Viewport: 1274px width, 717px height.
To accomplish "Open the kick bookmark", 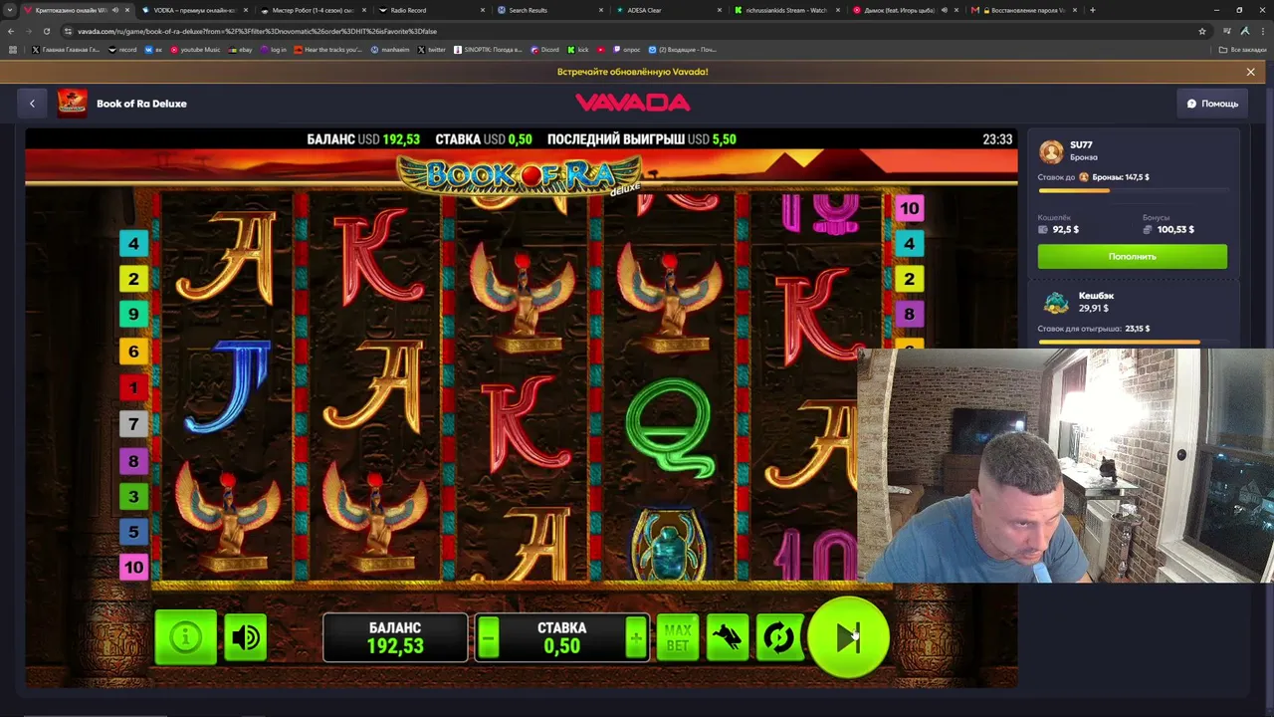I will [x=578, y=49].
